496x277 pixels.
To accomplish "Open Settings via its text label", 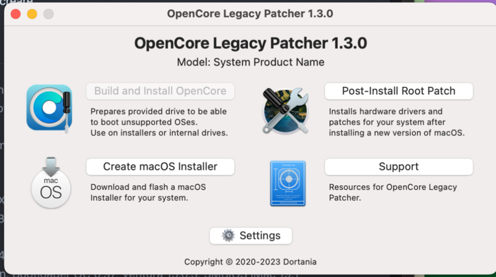I will [x=260, y=235].
